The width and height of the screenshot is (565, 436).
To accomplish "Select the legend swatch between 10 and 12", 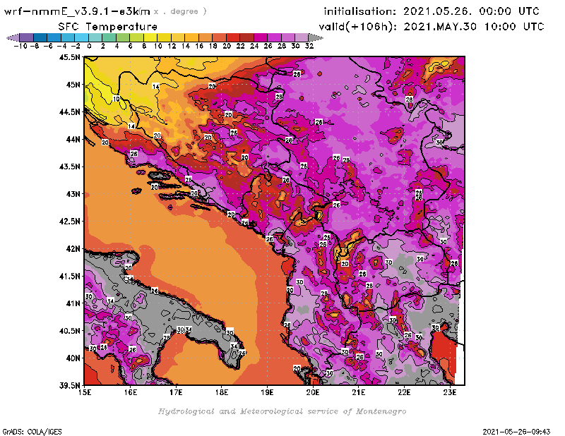I will pyautogui.click(x=164, y=37).
